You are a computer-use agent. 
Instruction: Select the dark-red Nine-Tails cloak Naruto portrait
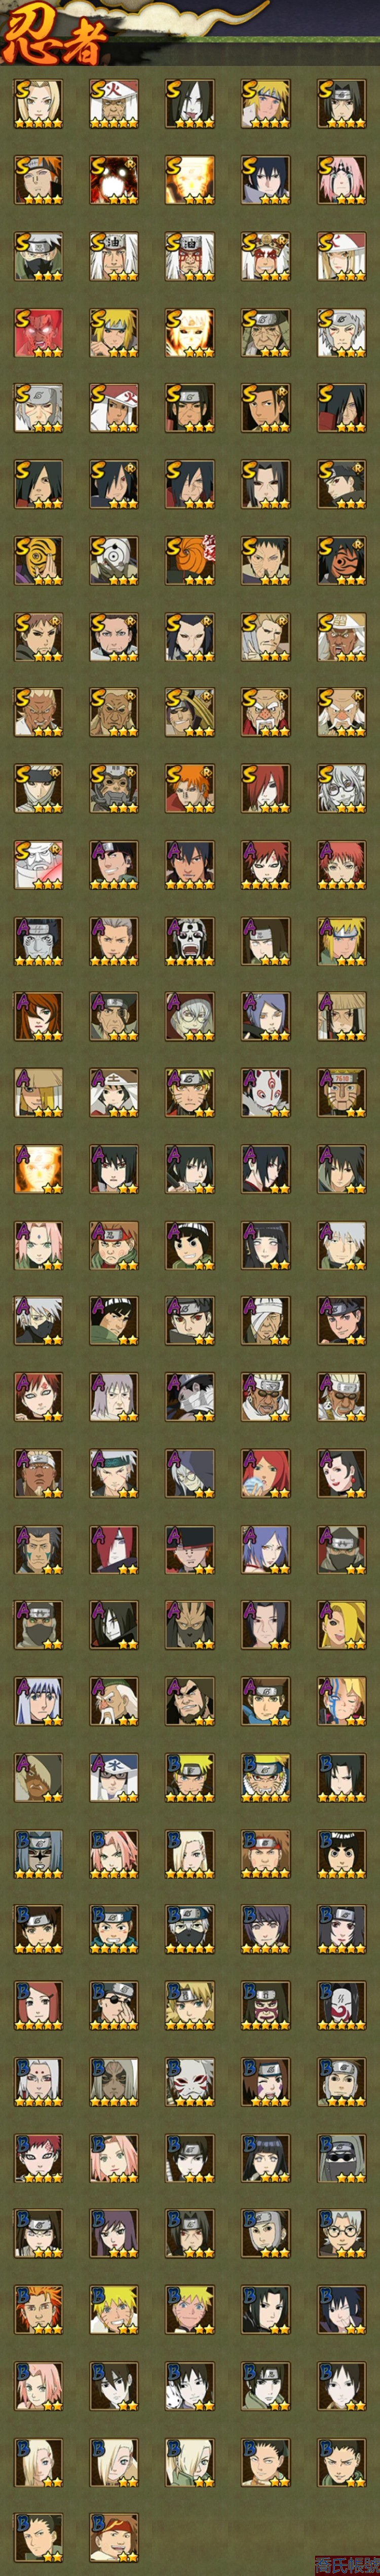coord(114,180)
